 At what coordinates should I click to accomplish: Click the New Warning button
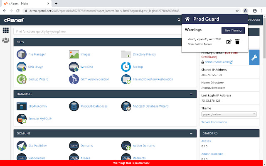[x=233, y=30]
